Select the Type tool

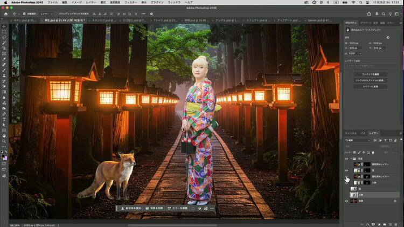click(4, 120)
